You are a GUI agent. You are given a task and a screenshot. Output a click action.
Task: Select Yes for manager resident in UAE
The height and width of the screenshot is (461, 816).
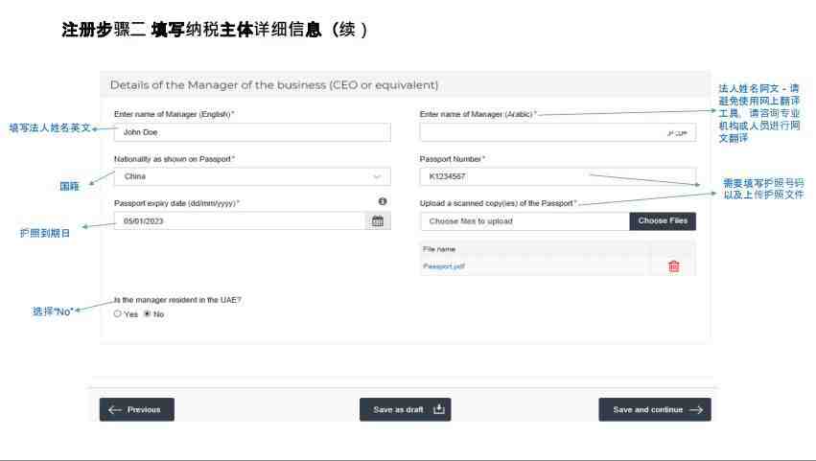point(118,313)
